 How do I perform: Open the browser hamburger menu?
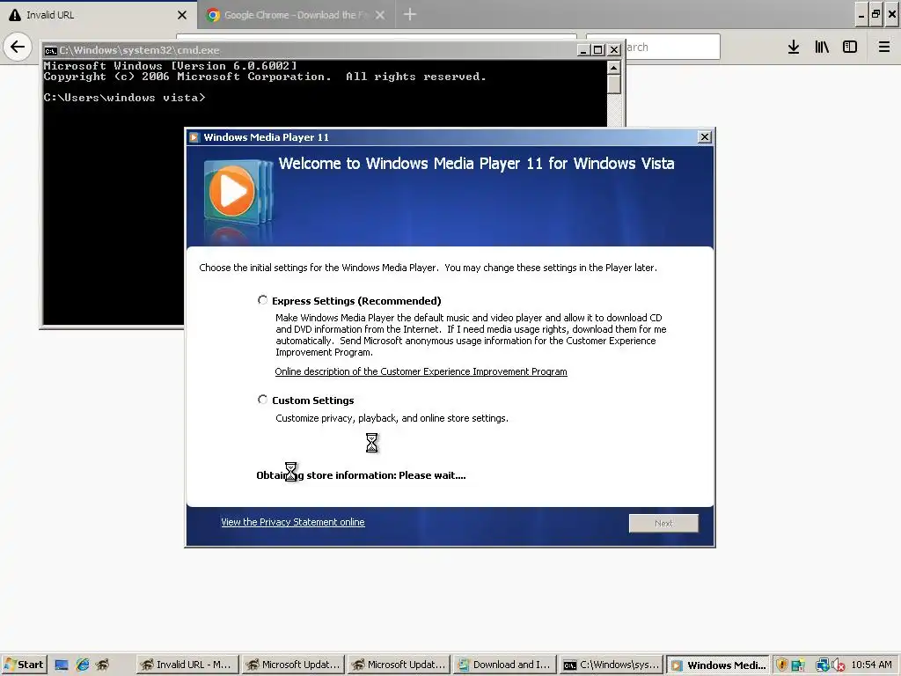884,48
